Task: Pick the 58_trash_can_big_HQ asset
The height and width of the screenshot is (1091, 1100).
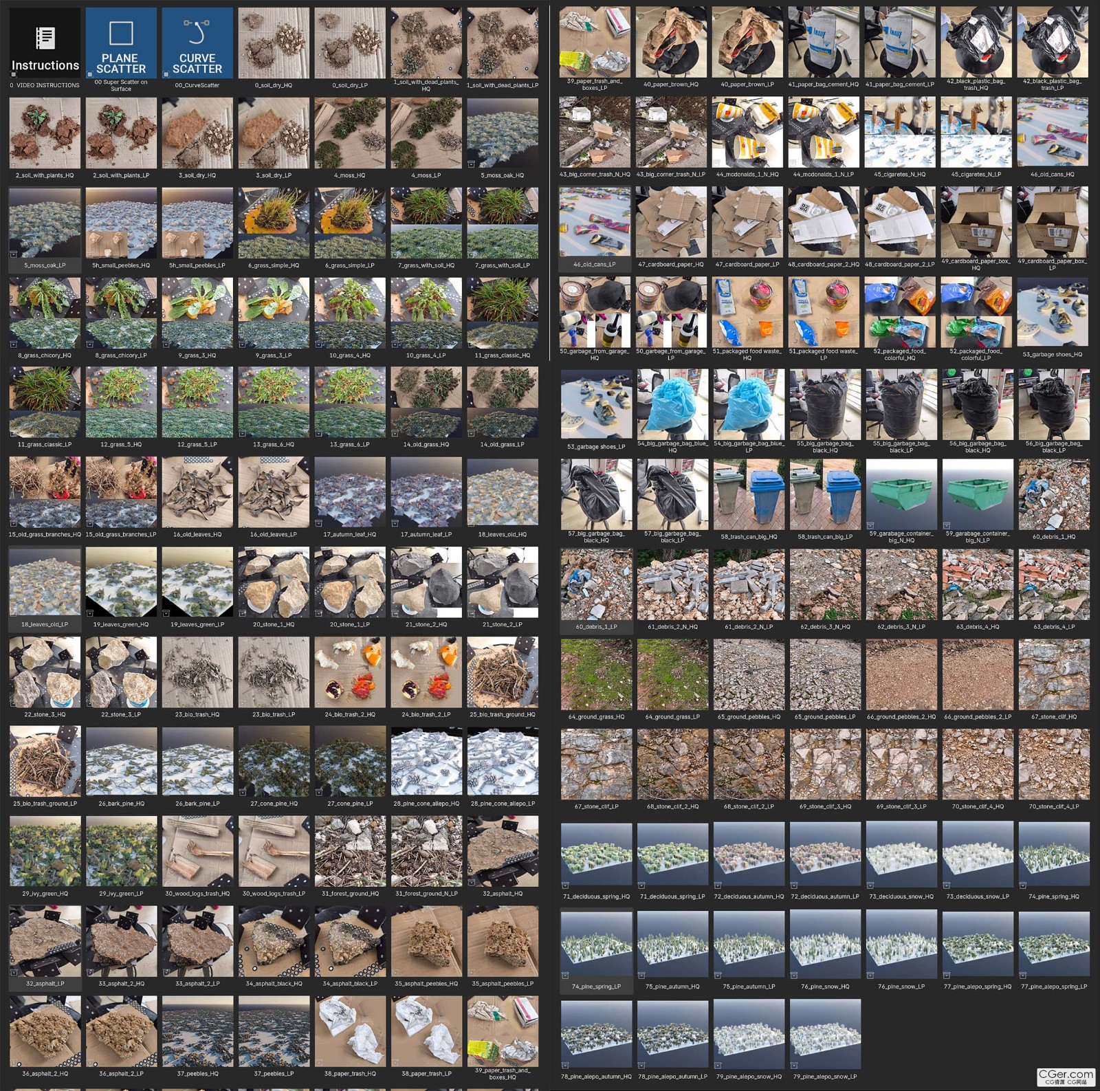Action: click(749, 494)
